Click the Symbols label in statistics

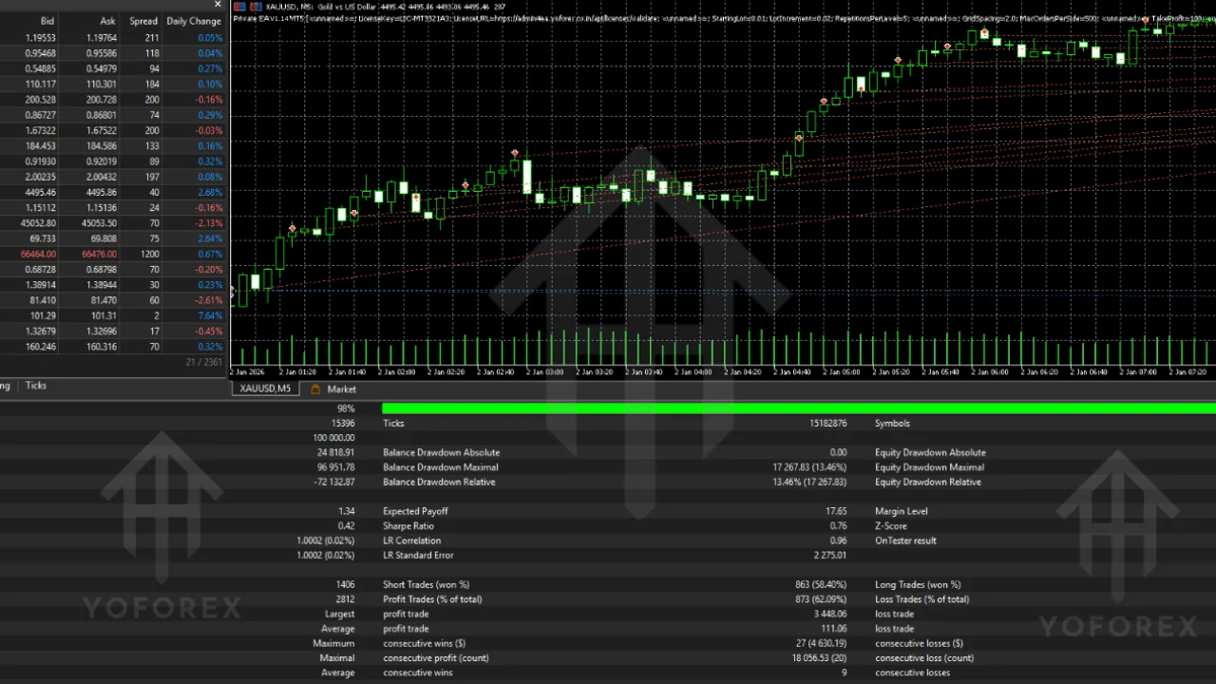(x=892, y=424)
